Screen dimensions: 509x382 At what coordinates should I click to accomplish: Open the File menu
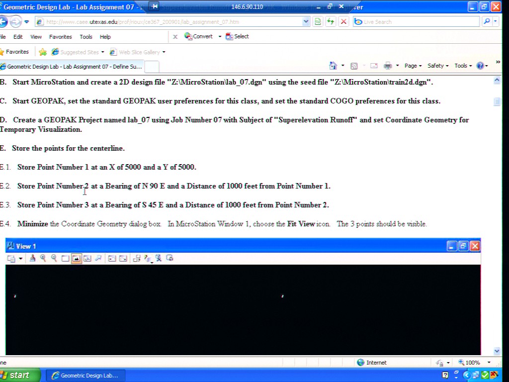point(3,37)
